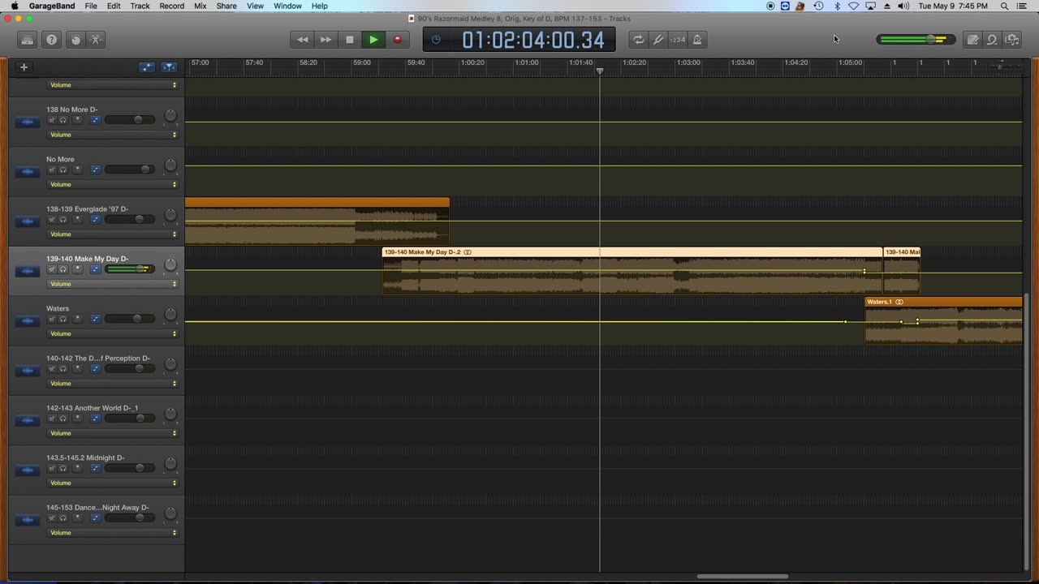Click the red Record button
Image resolution: width=1039 pixels, height=584 pixels.
point(397,40)
